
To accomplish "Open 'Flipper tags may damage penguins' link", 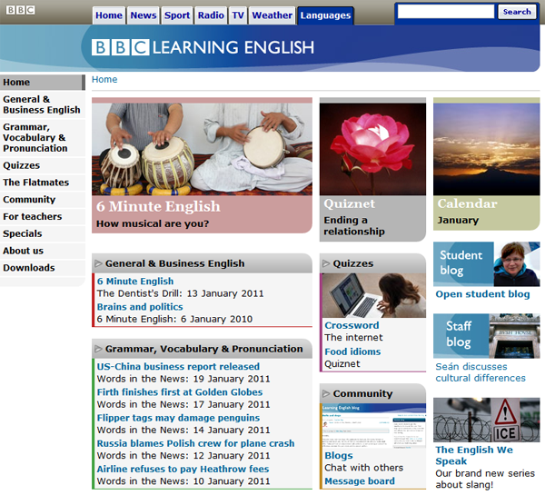I will coord(178,418).
